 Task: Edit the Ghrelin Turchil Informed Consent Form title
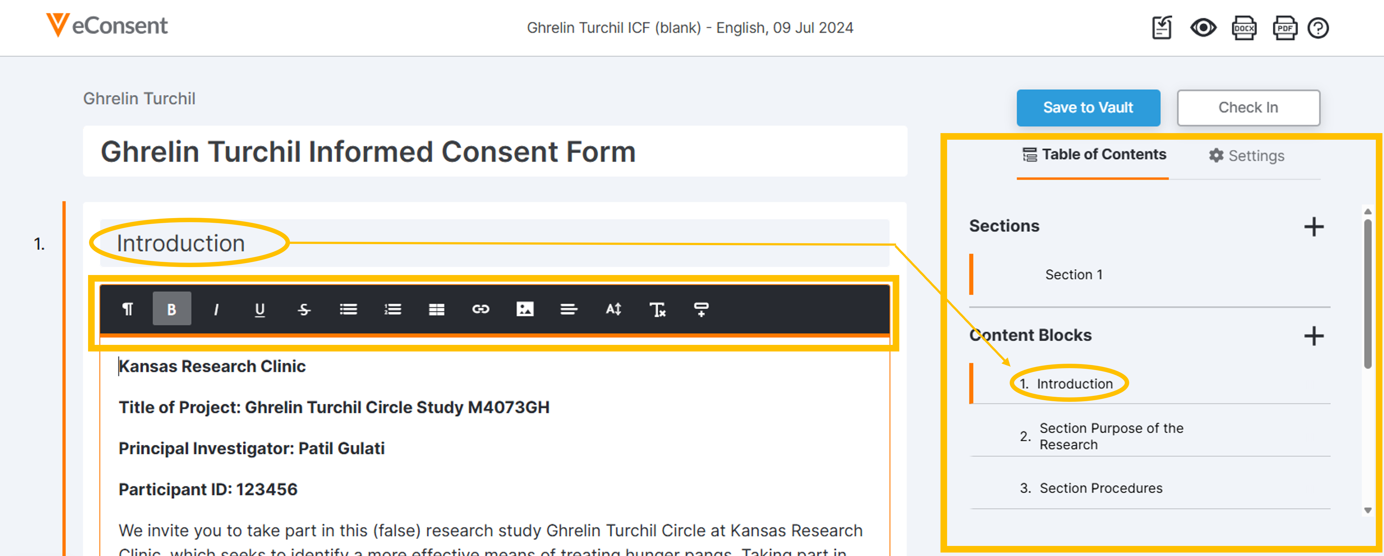[368, 152]
